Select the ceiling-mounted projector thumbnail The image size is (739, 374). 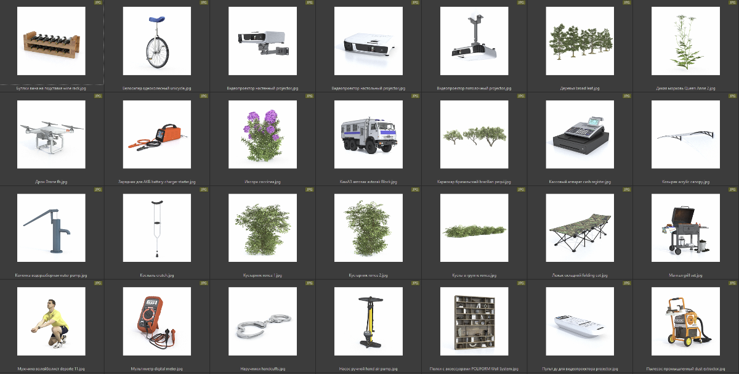[x=474, y=41]
